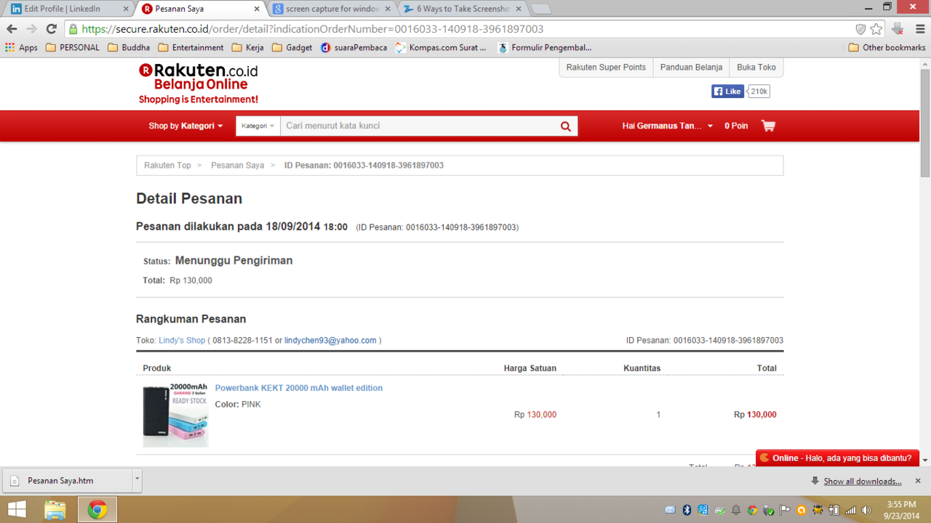The height and width of the screenshot is (523, 931).
Task: Click the shield icon in the address bar
Action: click(x=860, y=29)
